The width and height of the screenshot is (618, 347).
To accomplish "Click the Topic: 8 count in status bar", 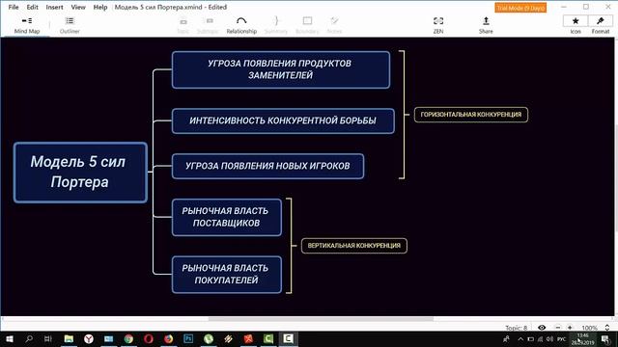I will click(517, 328).
